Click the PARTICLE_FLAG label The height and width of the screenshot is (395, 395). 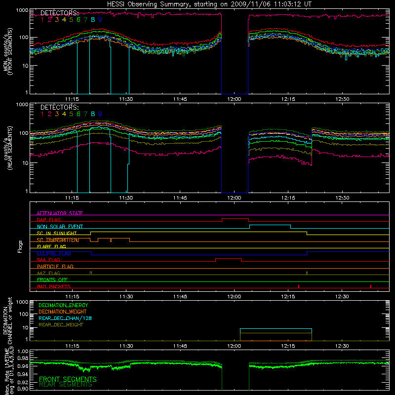(x=55, y=266)
